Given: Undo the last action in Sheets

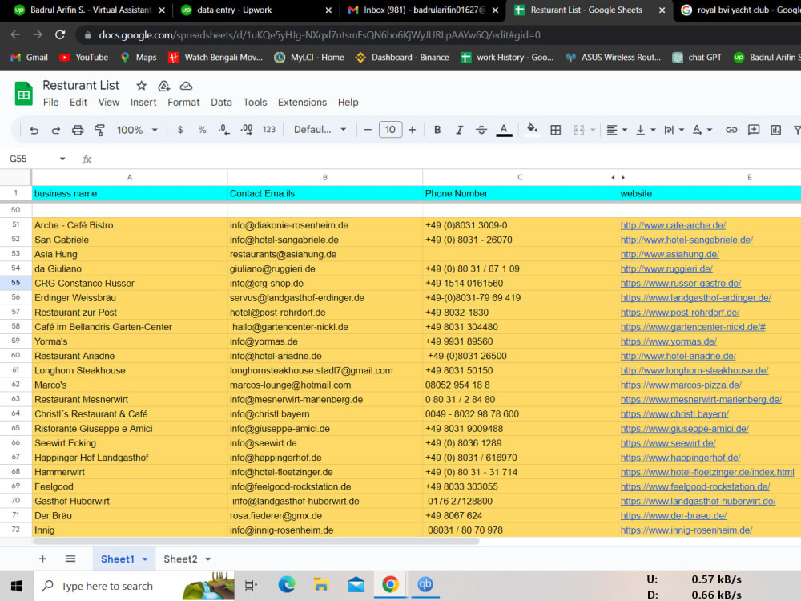Looking at the screenshot, I should (34, 131).
